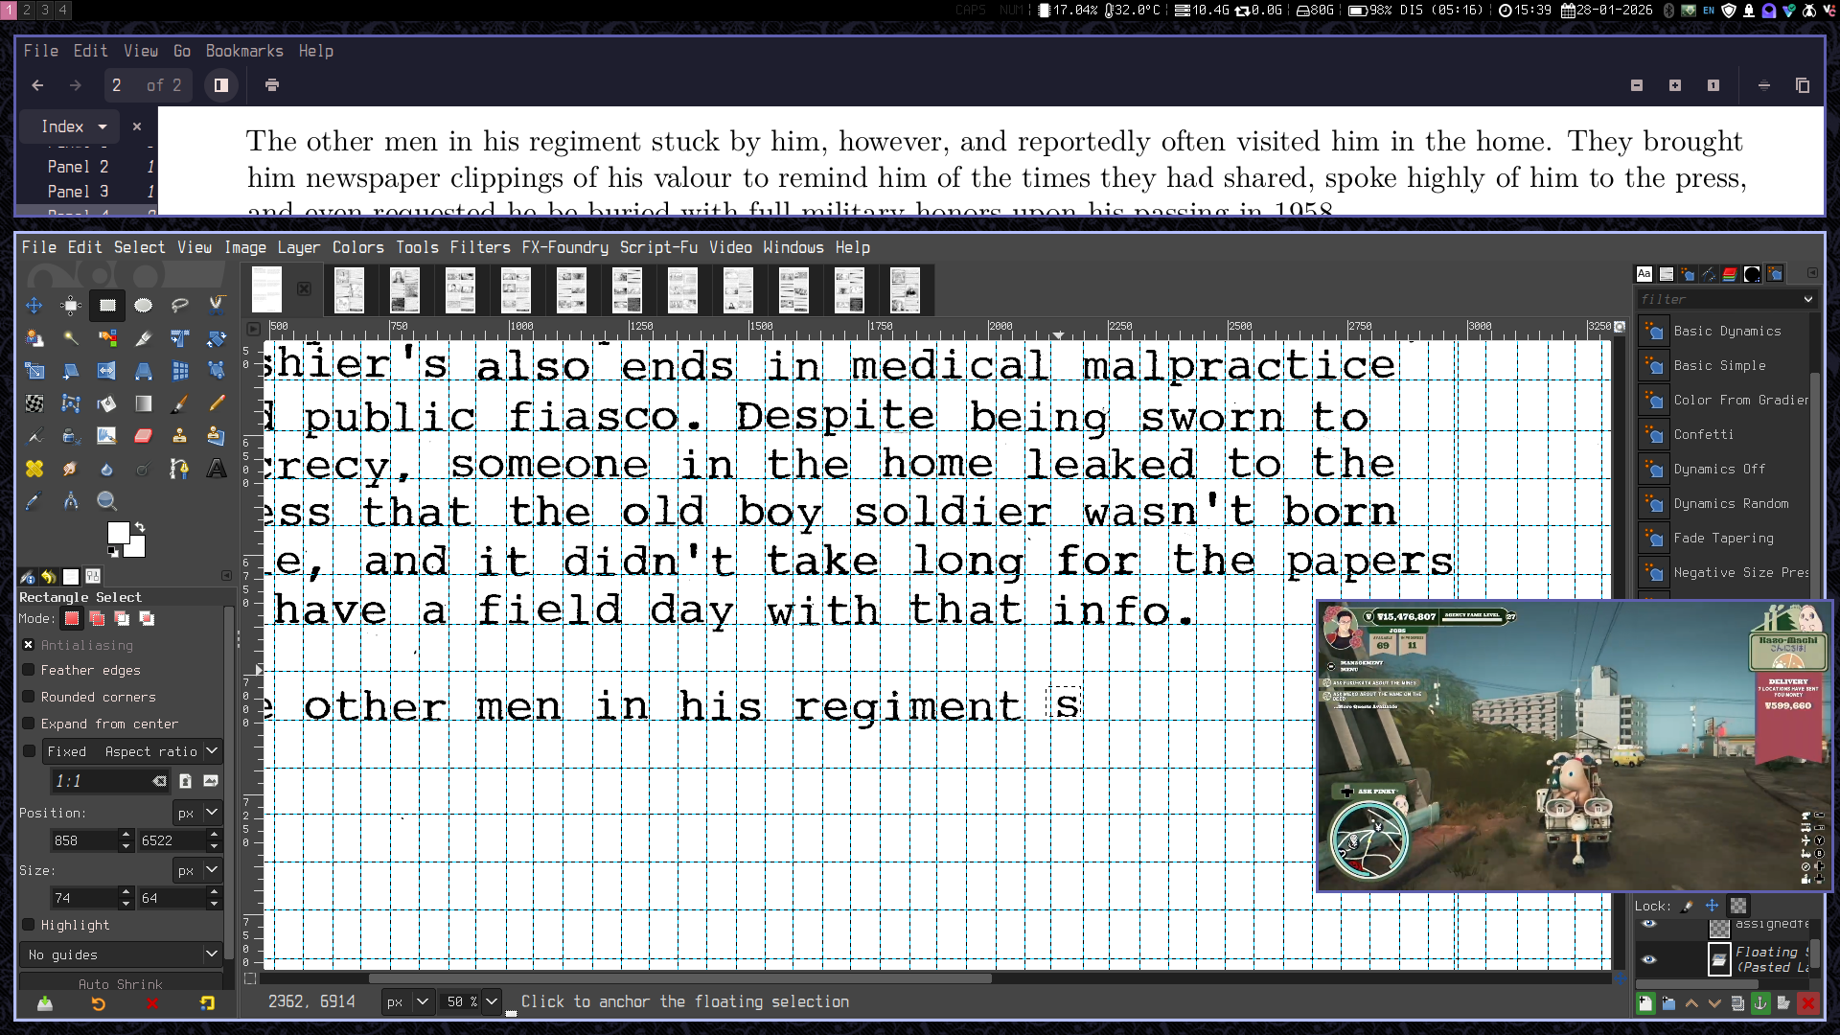
Task: Anchor the floating layer
Action: 1759,1003
